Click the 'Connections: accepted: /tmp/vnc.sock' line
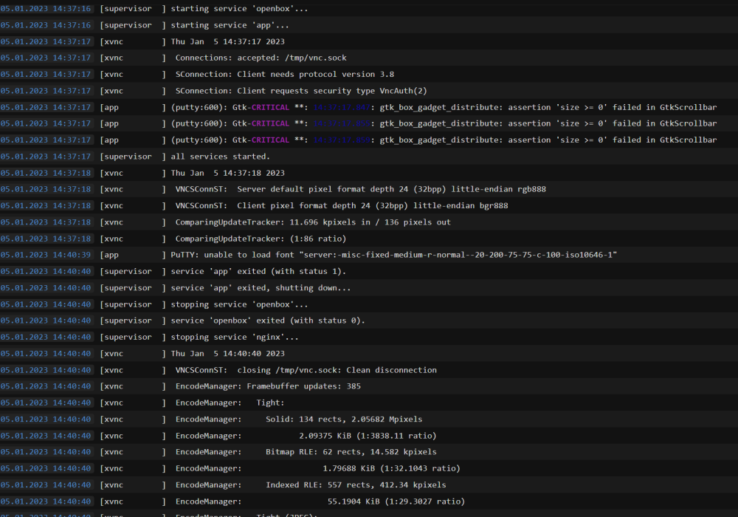Screen dimensions: 738x517 pyautogui.click(x=369, y=58)
